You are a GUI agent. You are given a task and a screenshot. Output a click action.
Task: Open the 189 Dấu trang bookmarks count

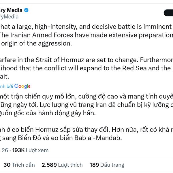pyautogui.click(x=107, y=165)
